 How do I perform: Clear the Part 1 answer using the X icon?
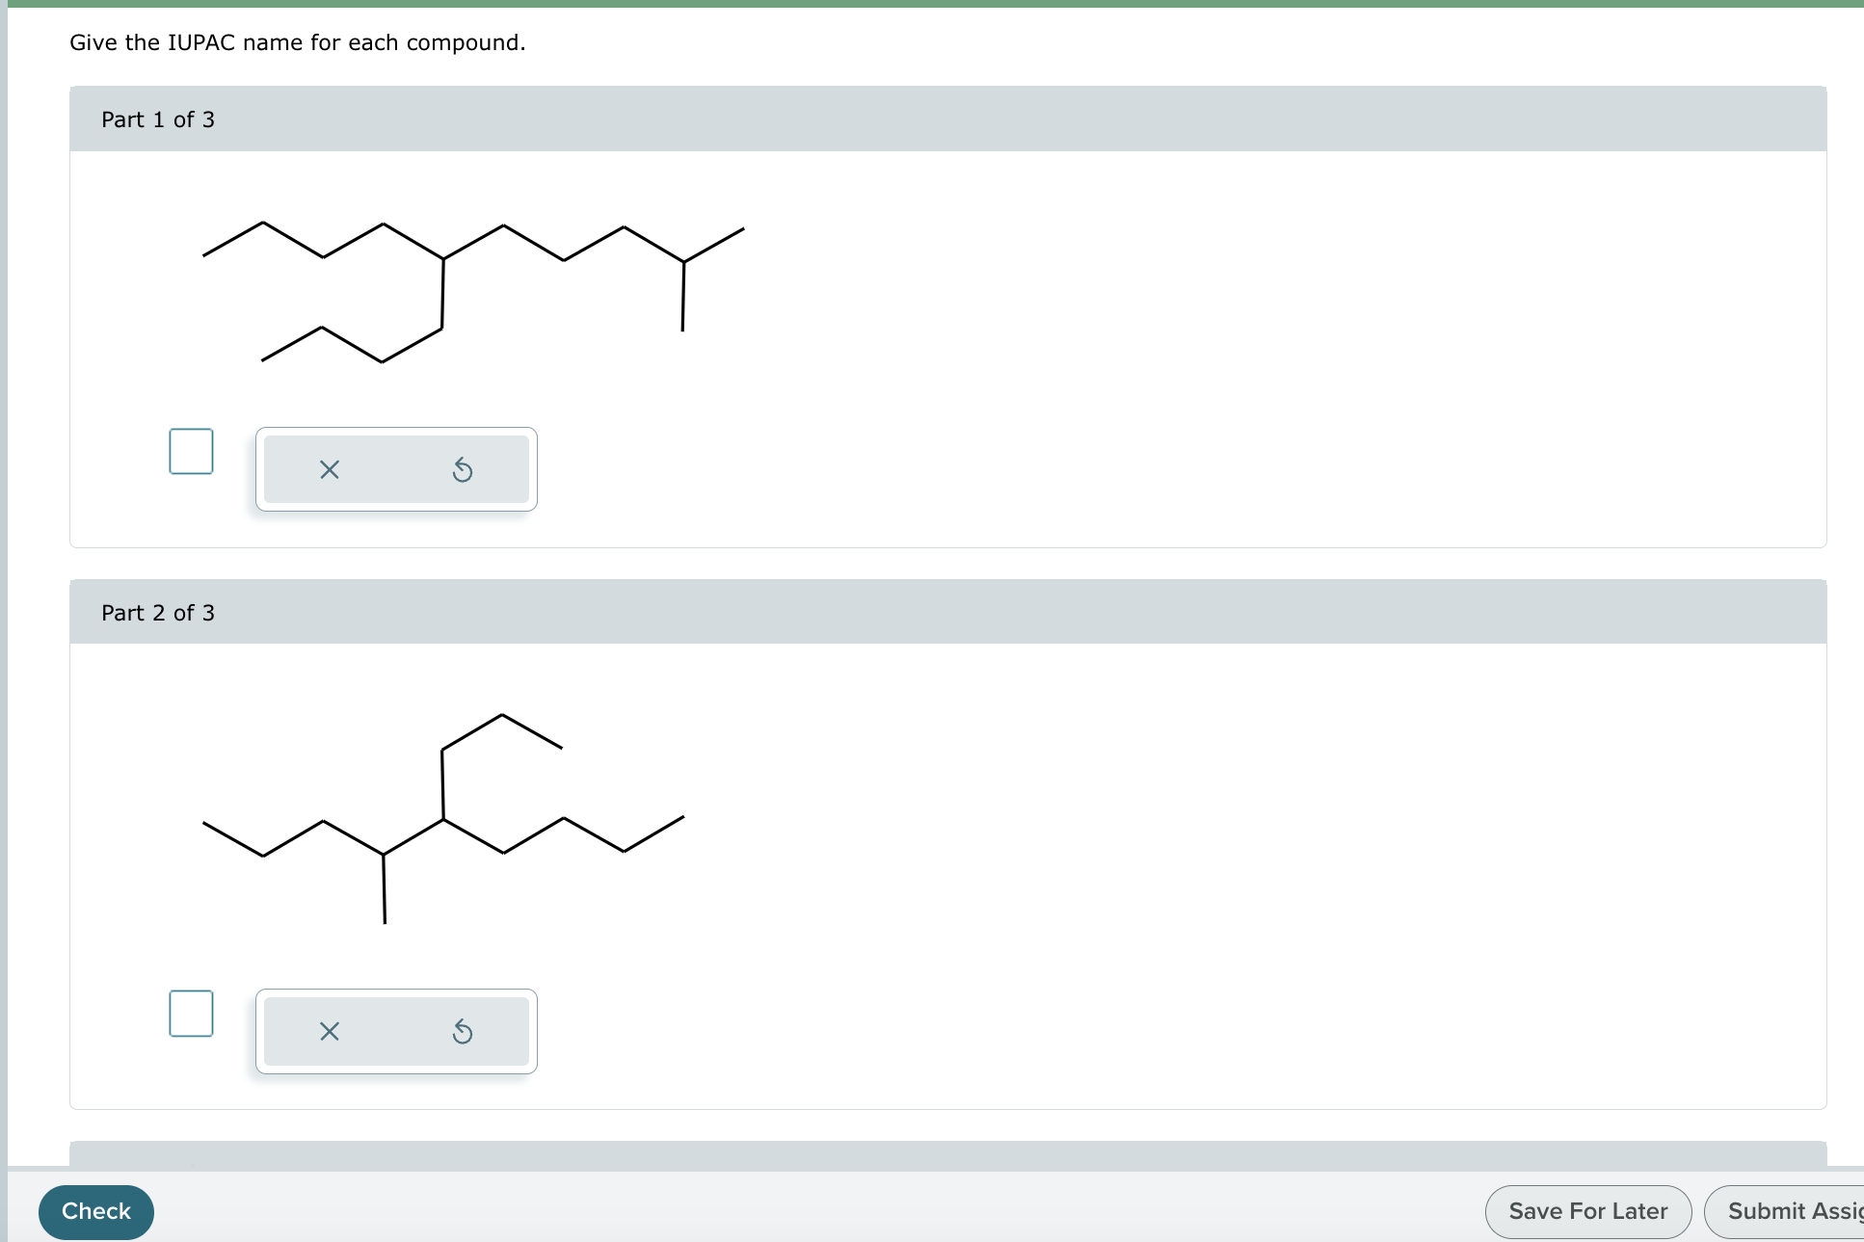coord(329,469)
